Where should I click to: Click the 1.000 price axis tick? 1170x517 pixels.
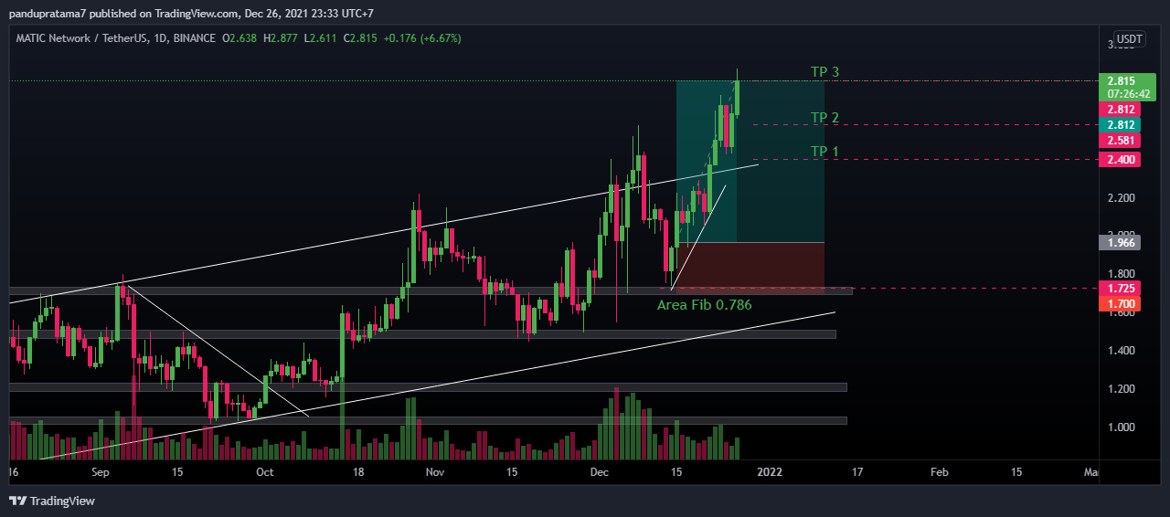pyautogui.click(x=1121, y=427)
